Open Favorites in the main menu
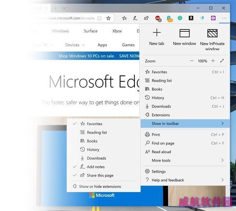Viewport: 236px width, 211px height. coord(185,72)
